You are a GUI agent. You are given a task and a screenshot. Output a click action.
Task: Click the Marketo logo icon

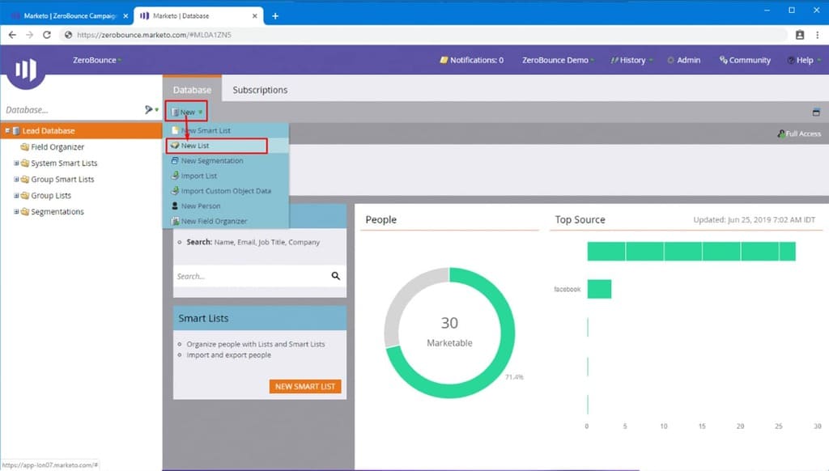[x=26, y=70]
